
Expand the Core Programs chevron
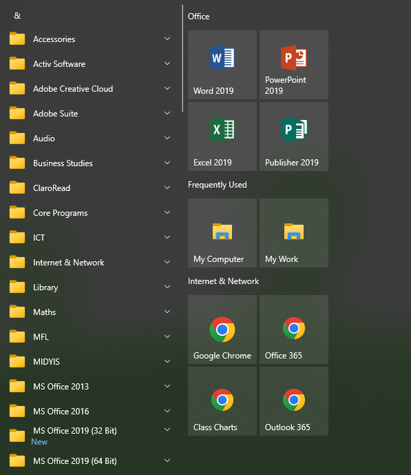tap(167, 212)
